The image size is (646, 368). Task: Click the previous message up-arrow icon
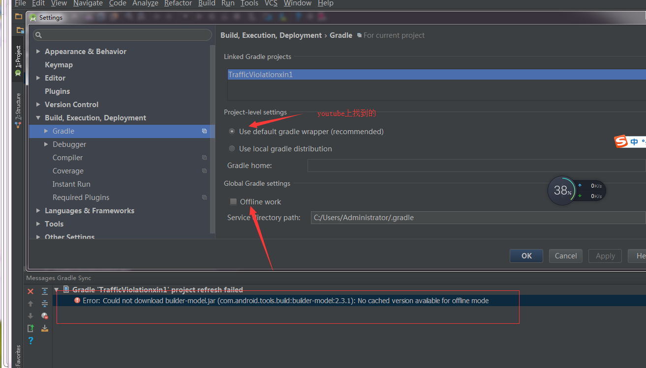(x=31, y=304)
